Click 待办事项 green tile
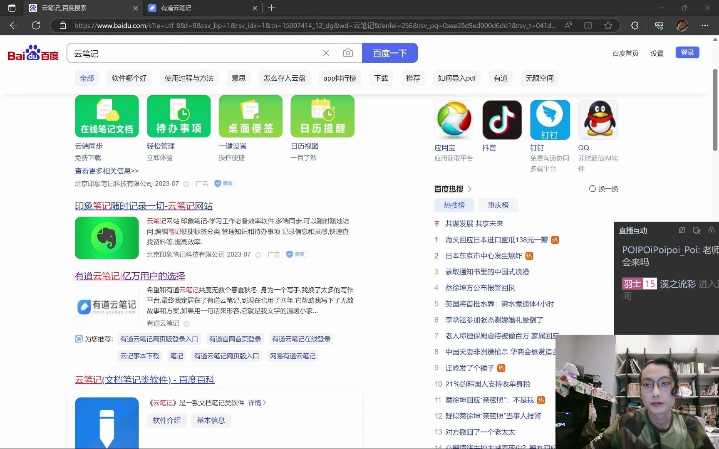719x449 pixels. click(179, 116)
